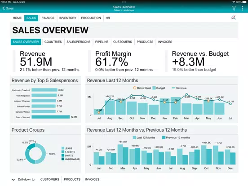Click the Previous 12 months legend swatch
The height and width of the screenshot is (186, 248).
(164, 137)
